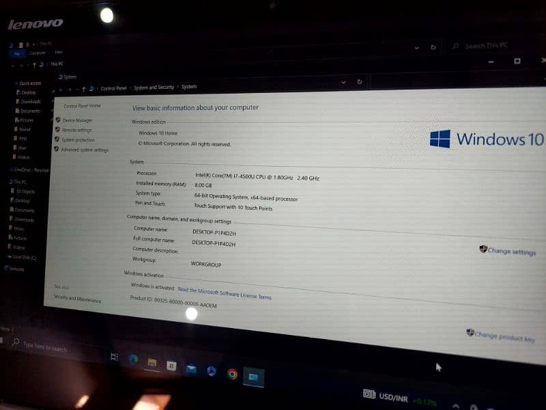Open the Mail app in taskbar
This screenshot has width=546, height=410.
(191, 368)
